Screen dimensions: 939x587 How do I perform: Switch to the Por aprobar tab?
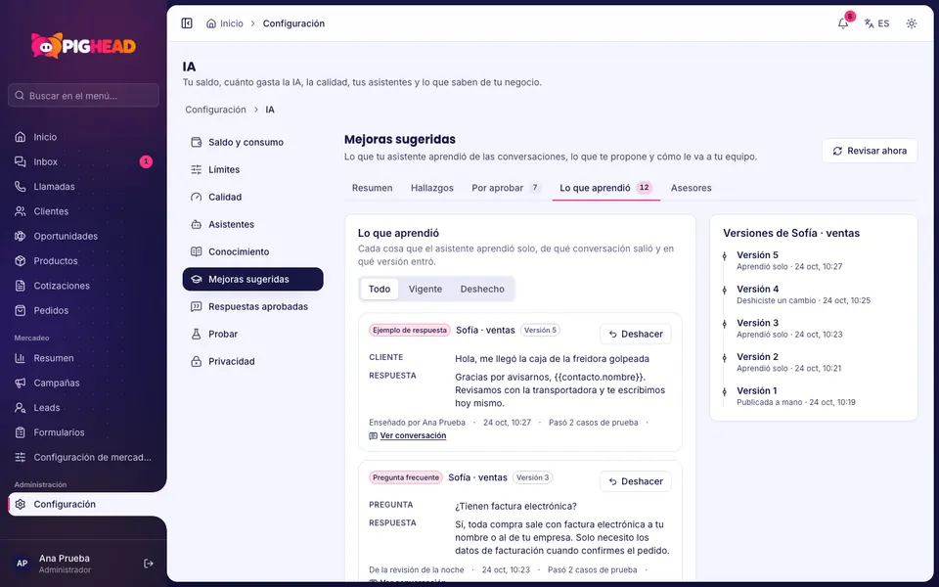[x=506, y=188]
